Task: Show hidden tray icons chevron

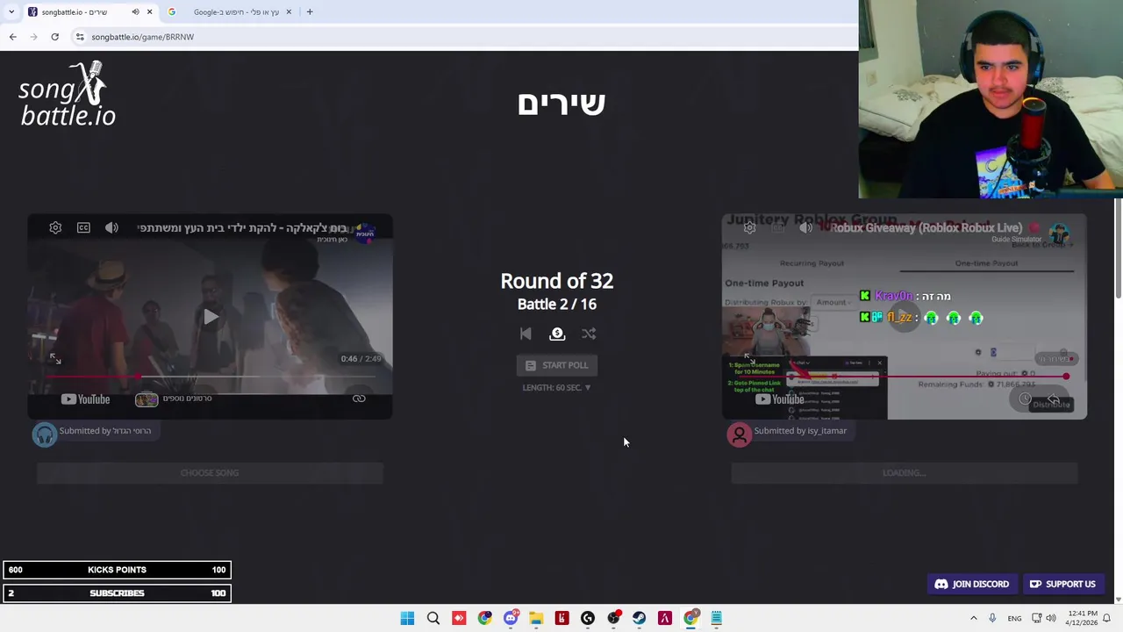Action: [974, 619]
